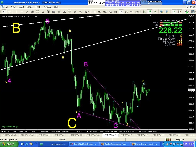196x147 pixels.
Task: Select the Fibonacci Retracement tool
Action: pyautogui.click(x=38, y=12)
